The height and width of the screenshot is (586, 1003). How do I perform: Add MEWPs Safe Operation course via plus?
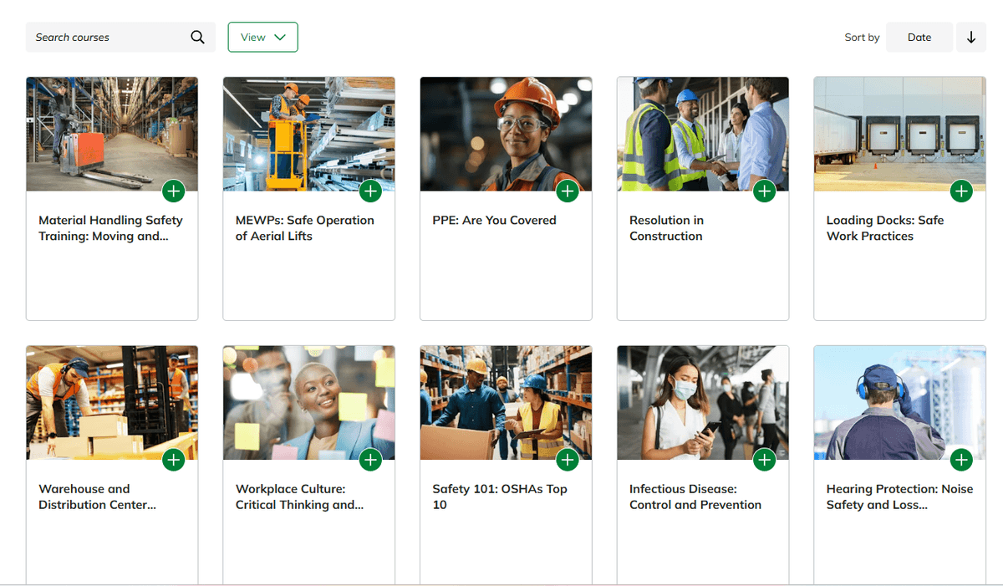(x=370, y=191)
